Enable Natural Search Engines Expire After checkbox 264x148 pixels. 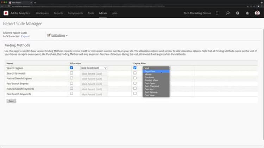coord(135,78)
